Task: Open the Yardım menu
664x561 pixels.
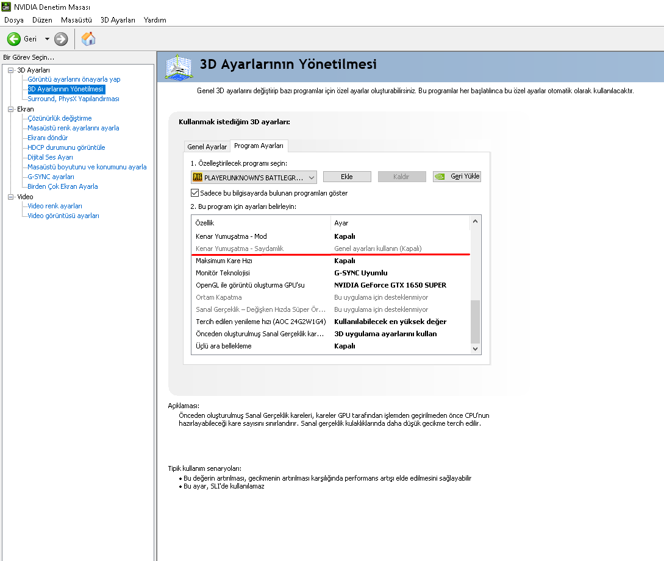Action: coord(155,20)
